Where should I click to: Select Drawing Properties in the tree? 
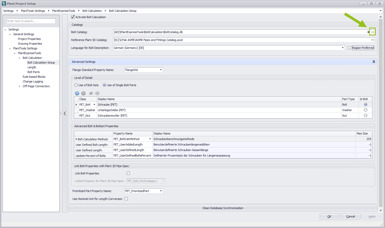pyautogui.click(x=30, y=44)
